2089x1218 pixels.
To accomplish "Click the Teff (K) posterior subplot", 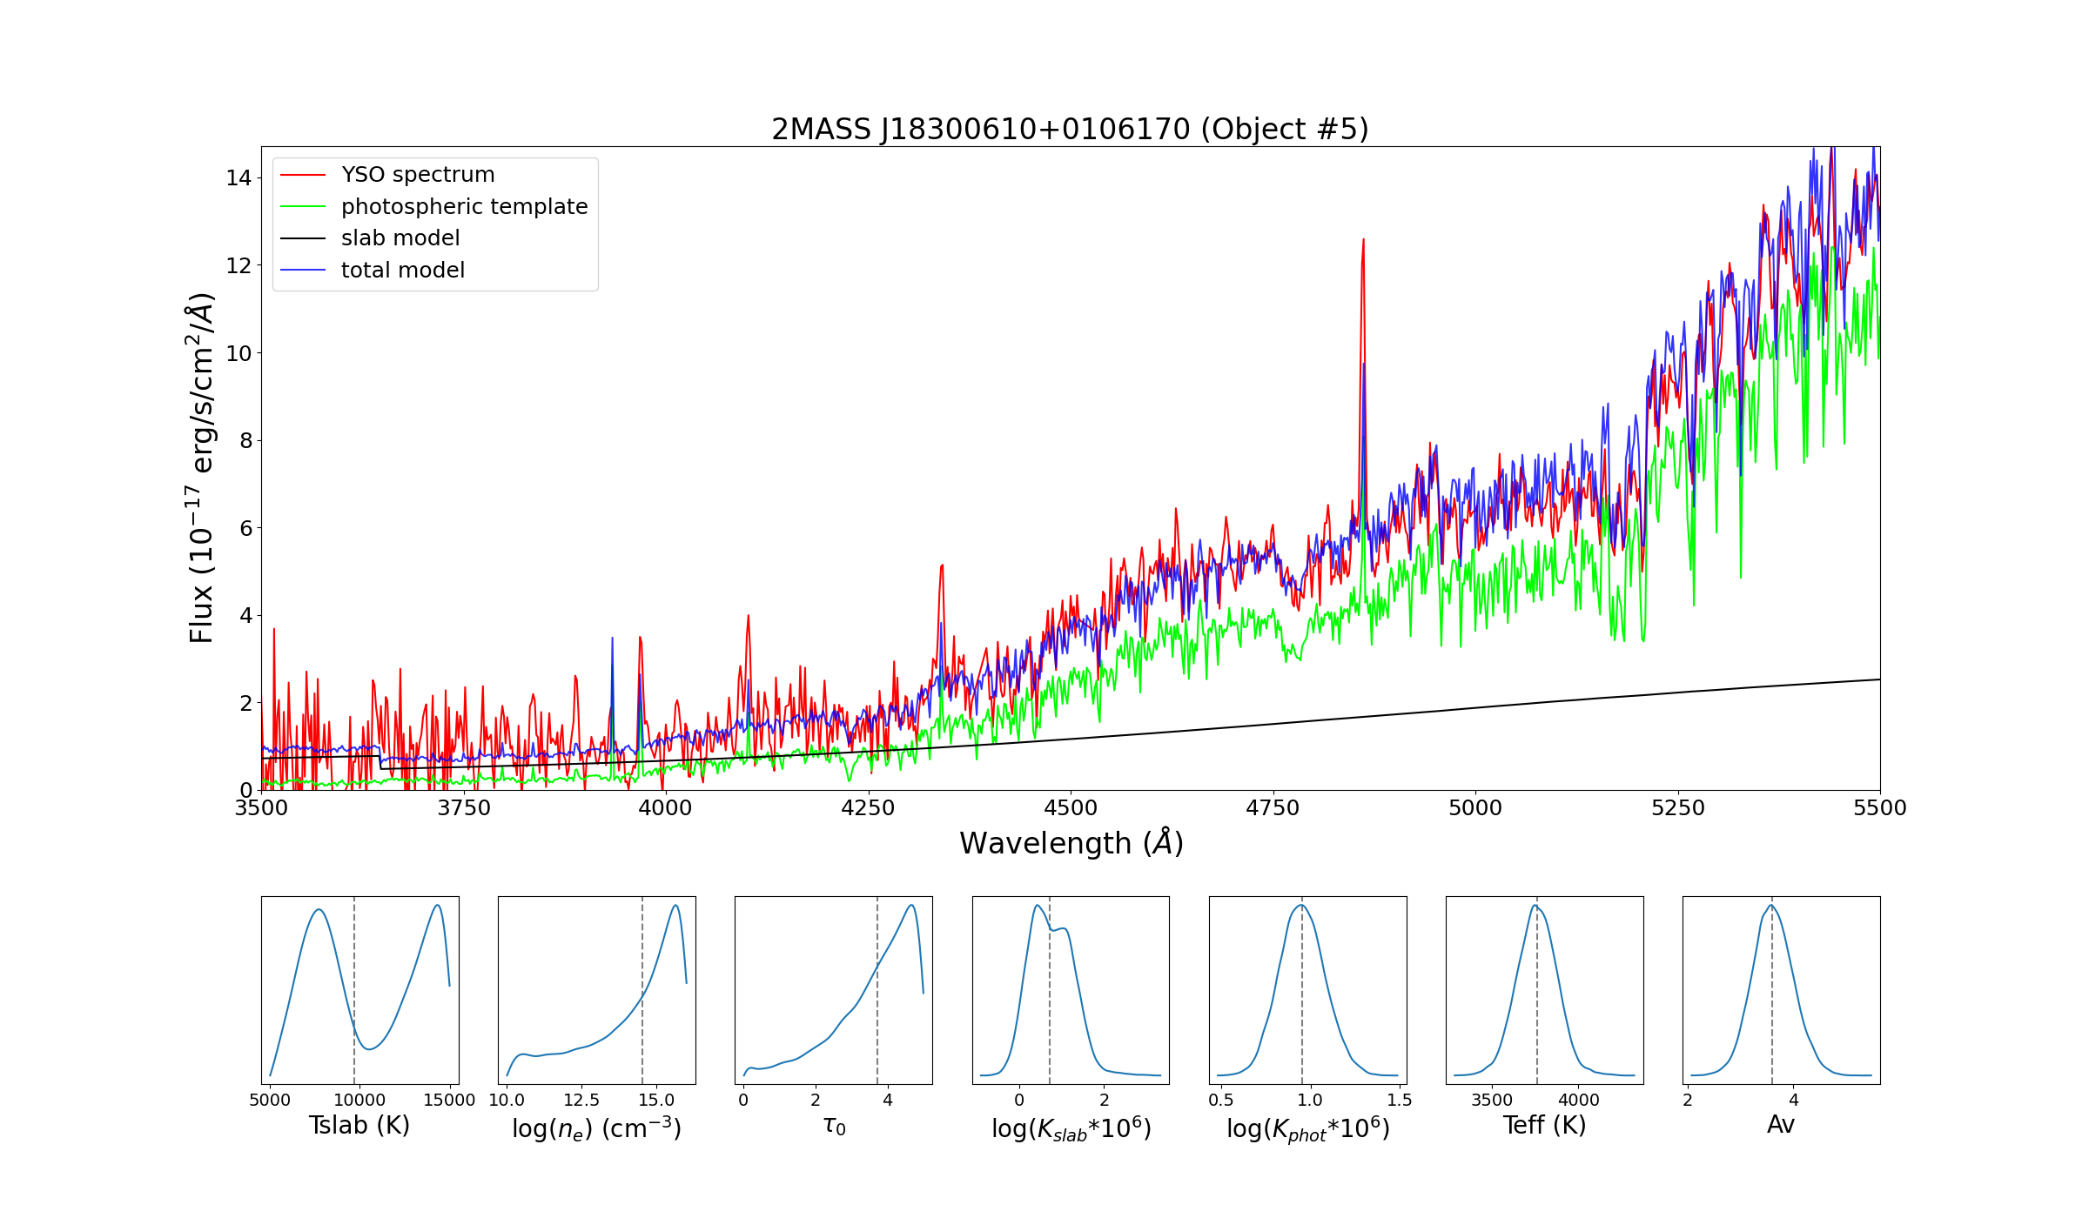I will 1544,990.
